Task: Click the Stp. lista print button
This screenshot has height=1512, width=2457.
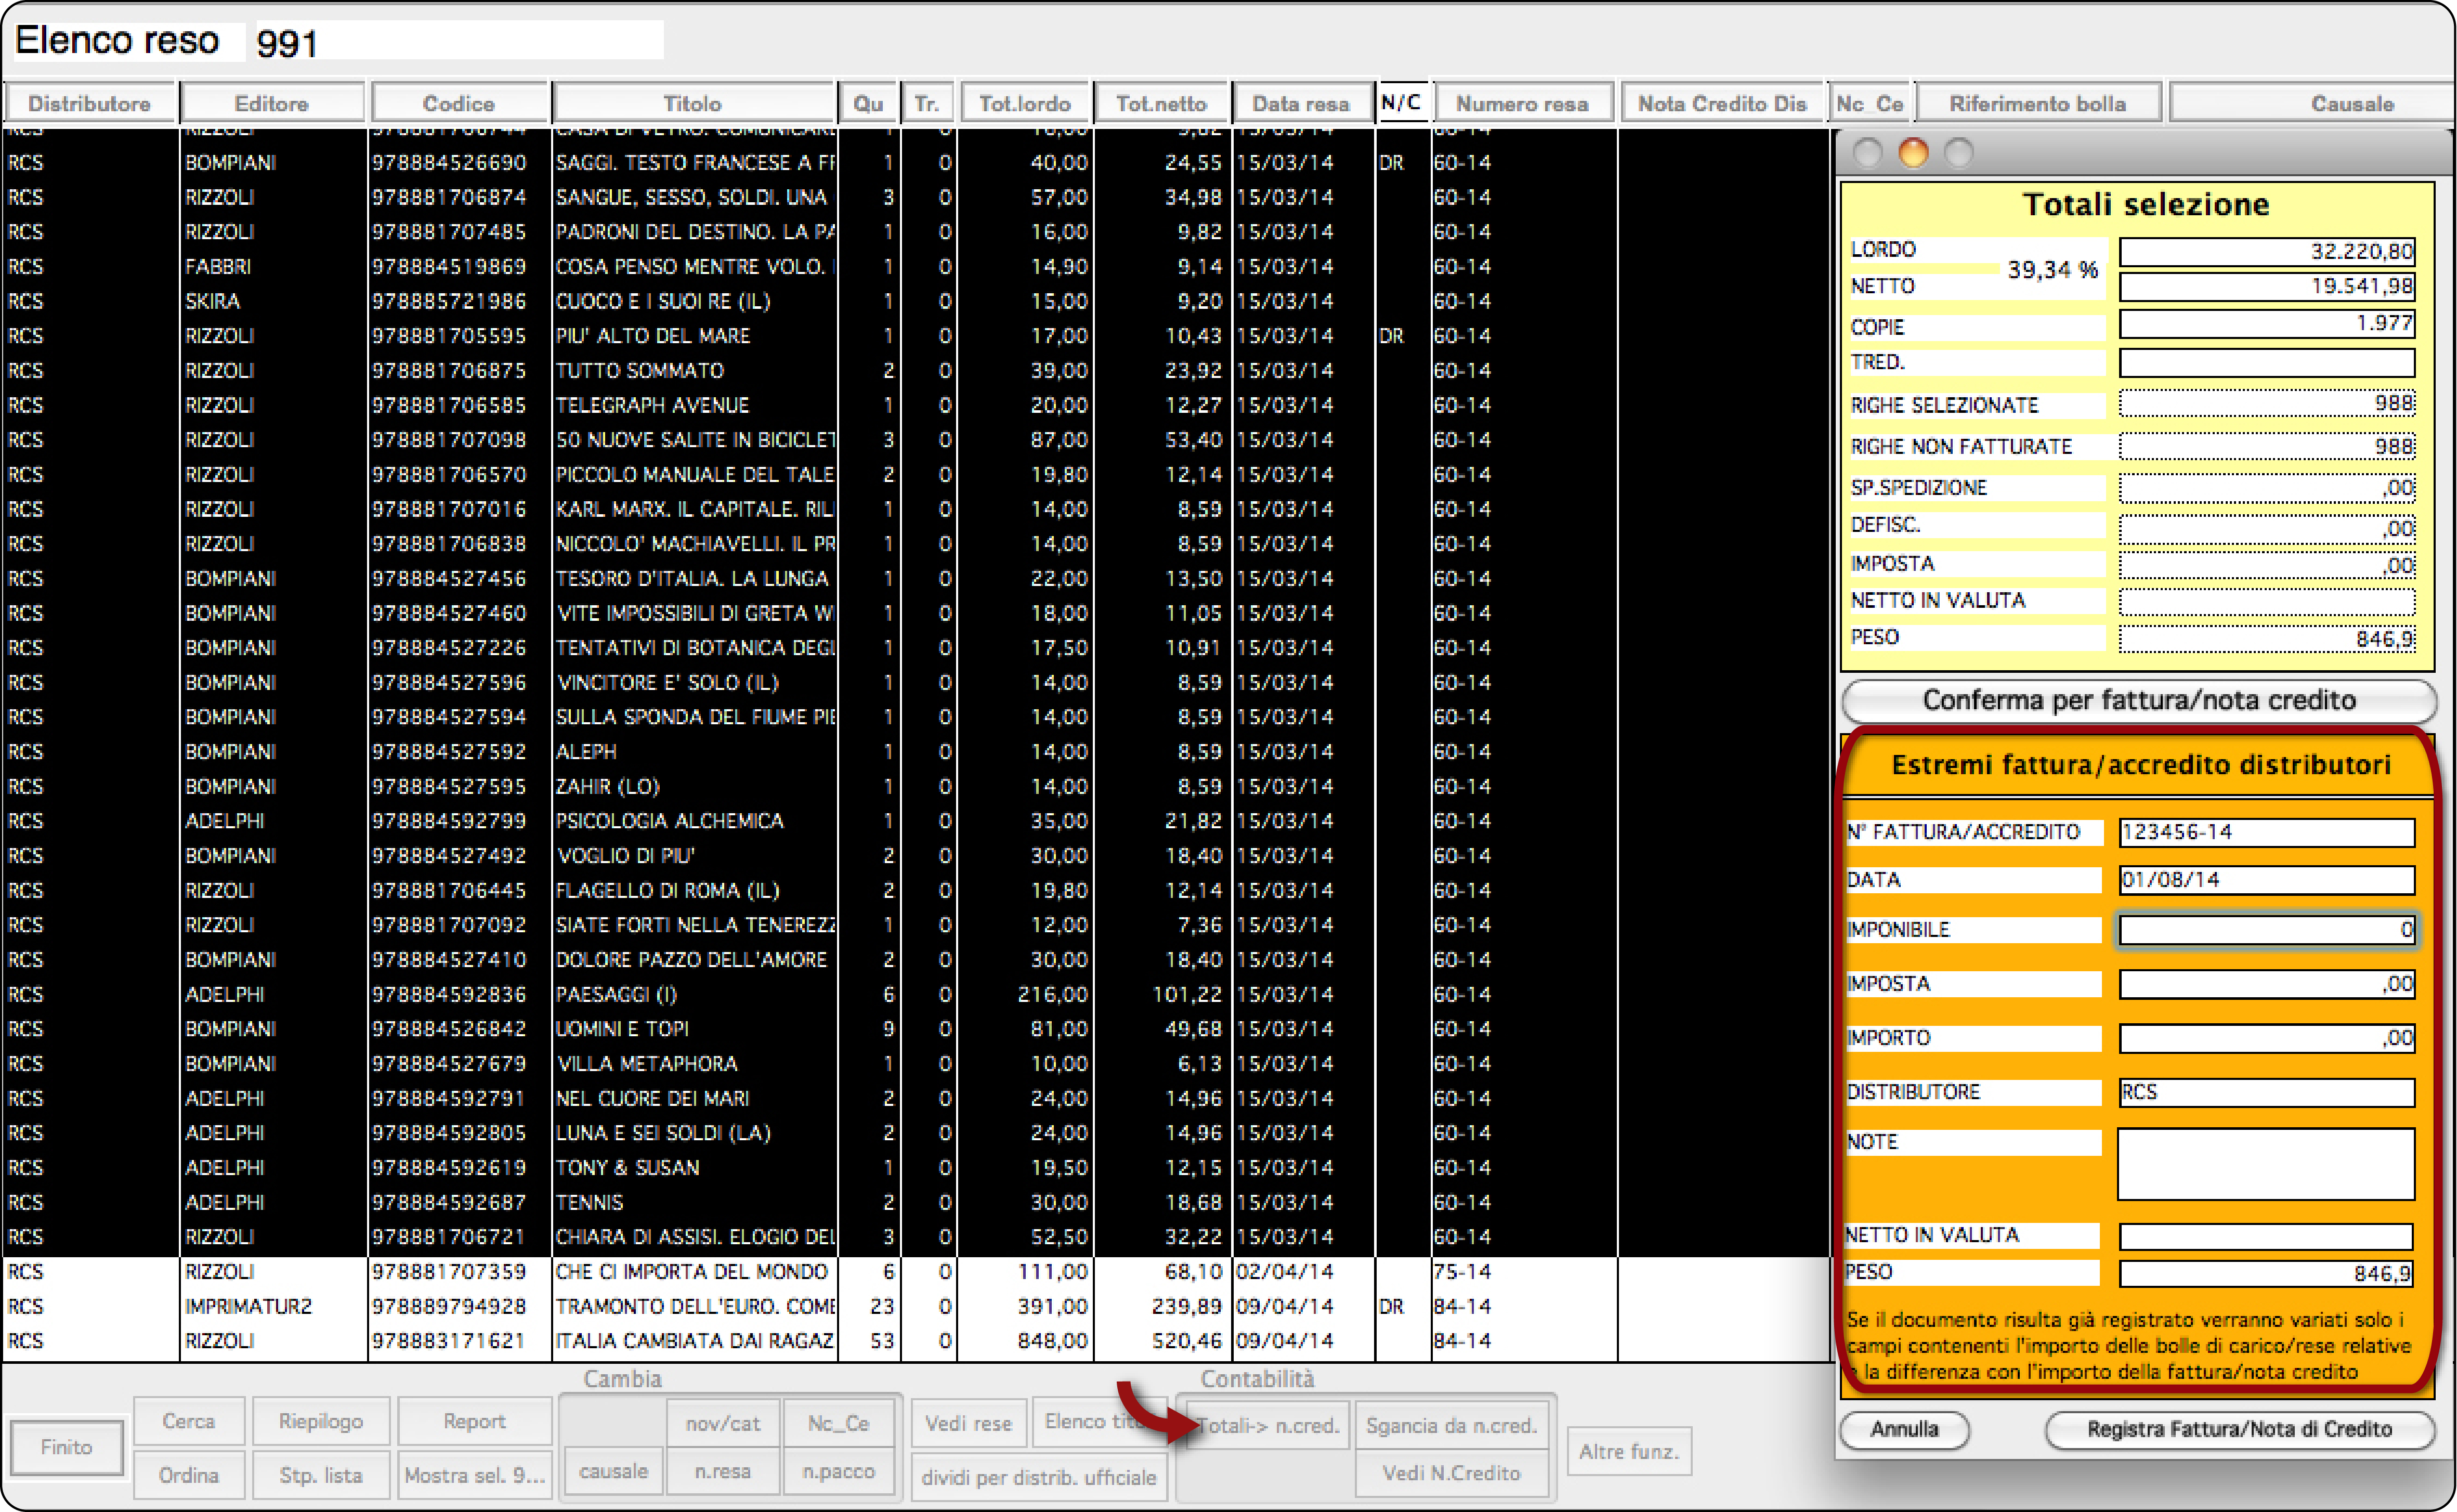Action: [x=320, y=1475]
